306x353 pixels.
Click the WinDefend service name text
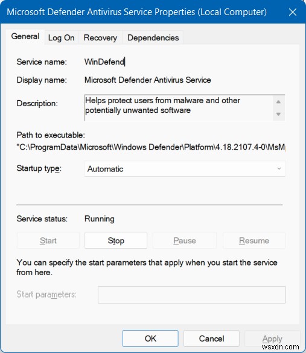(x=104, y=62)
